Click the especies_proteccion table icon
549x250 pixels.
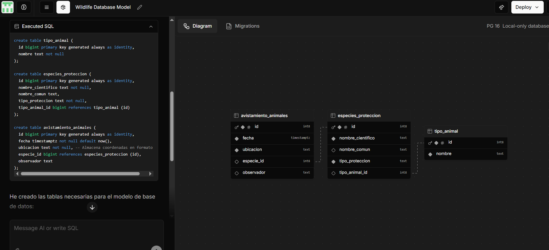333,116
